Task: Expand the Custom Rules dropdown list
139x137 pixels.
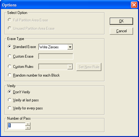Action: coord(70,67)
